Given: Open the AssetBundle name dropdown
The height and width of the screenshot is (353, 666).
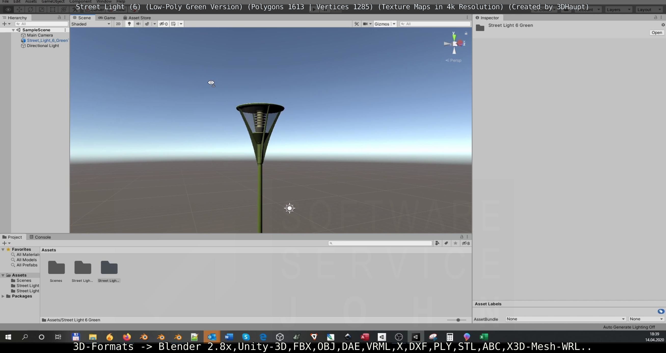Looking at the screenshot, I should pyautogui.click(x=565, y=319).
